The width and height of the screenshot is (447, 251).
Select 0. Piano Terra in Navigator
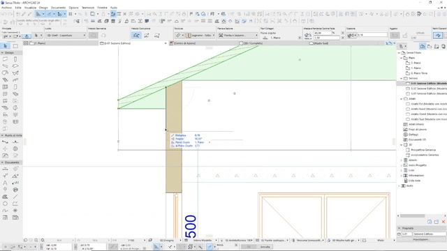point(419,73)
